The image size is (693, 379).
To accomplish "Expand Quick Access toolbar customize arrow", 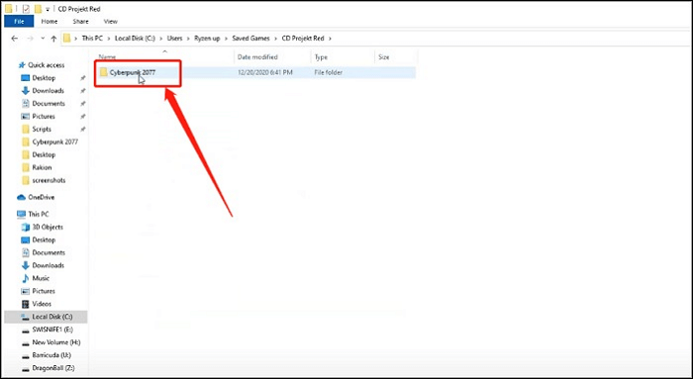I will click(x=48, y=9).
